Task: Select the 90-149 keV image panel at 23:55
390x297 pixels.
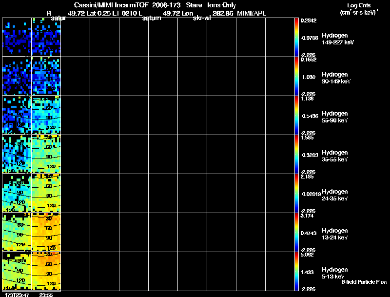Action: pos(46,76)
